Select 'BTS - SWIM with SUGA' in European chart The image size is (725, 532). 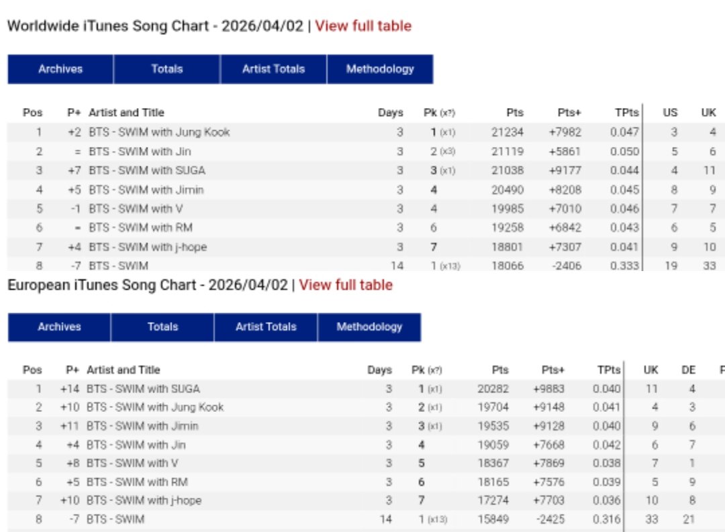pyautogui.click(x=143, y=389)
